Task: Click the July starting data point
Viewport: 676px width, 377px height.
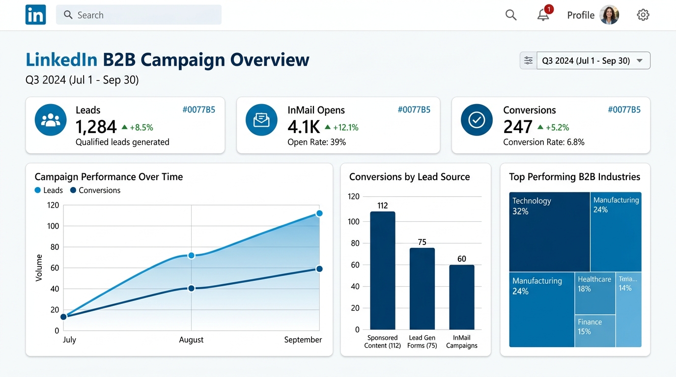Action: 63,317
